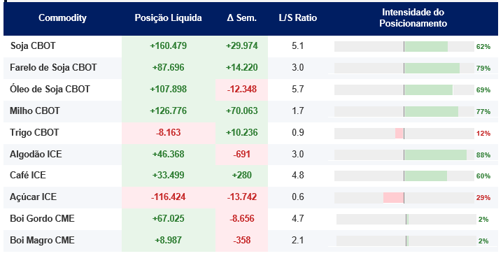Select the Café ICE 60% positioning bar

tap(404, 176)
